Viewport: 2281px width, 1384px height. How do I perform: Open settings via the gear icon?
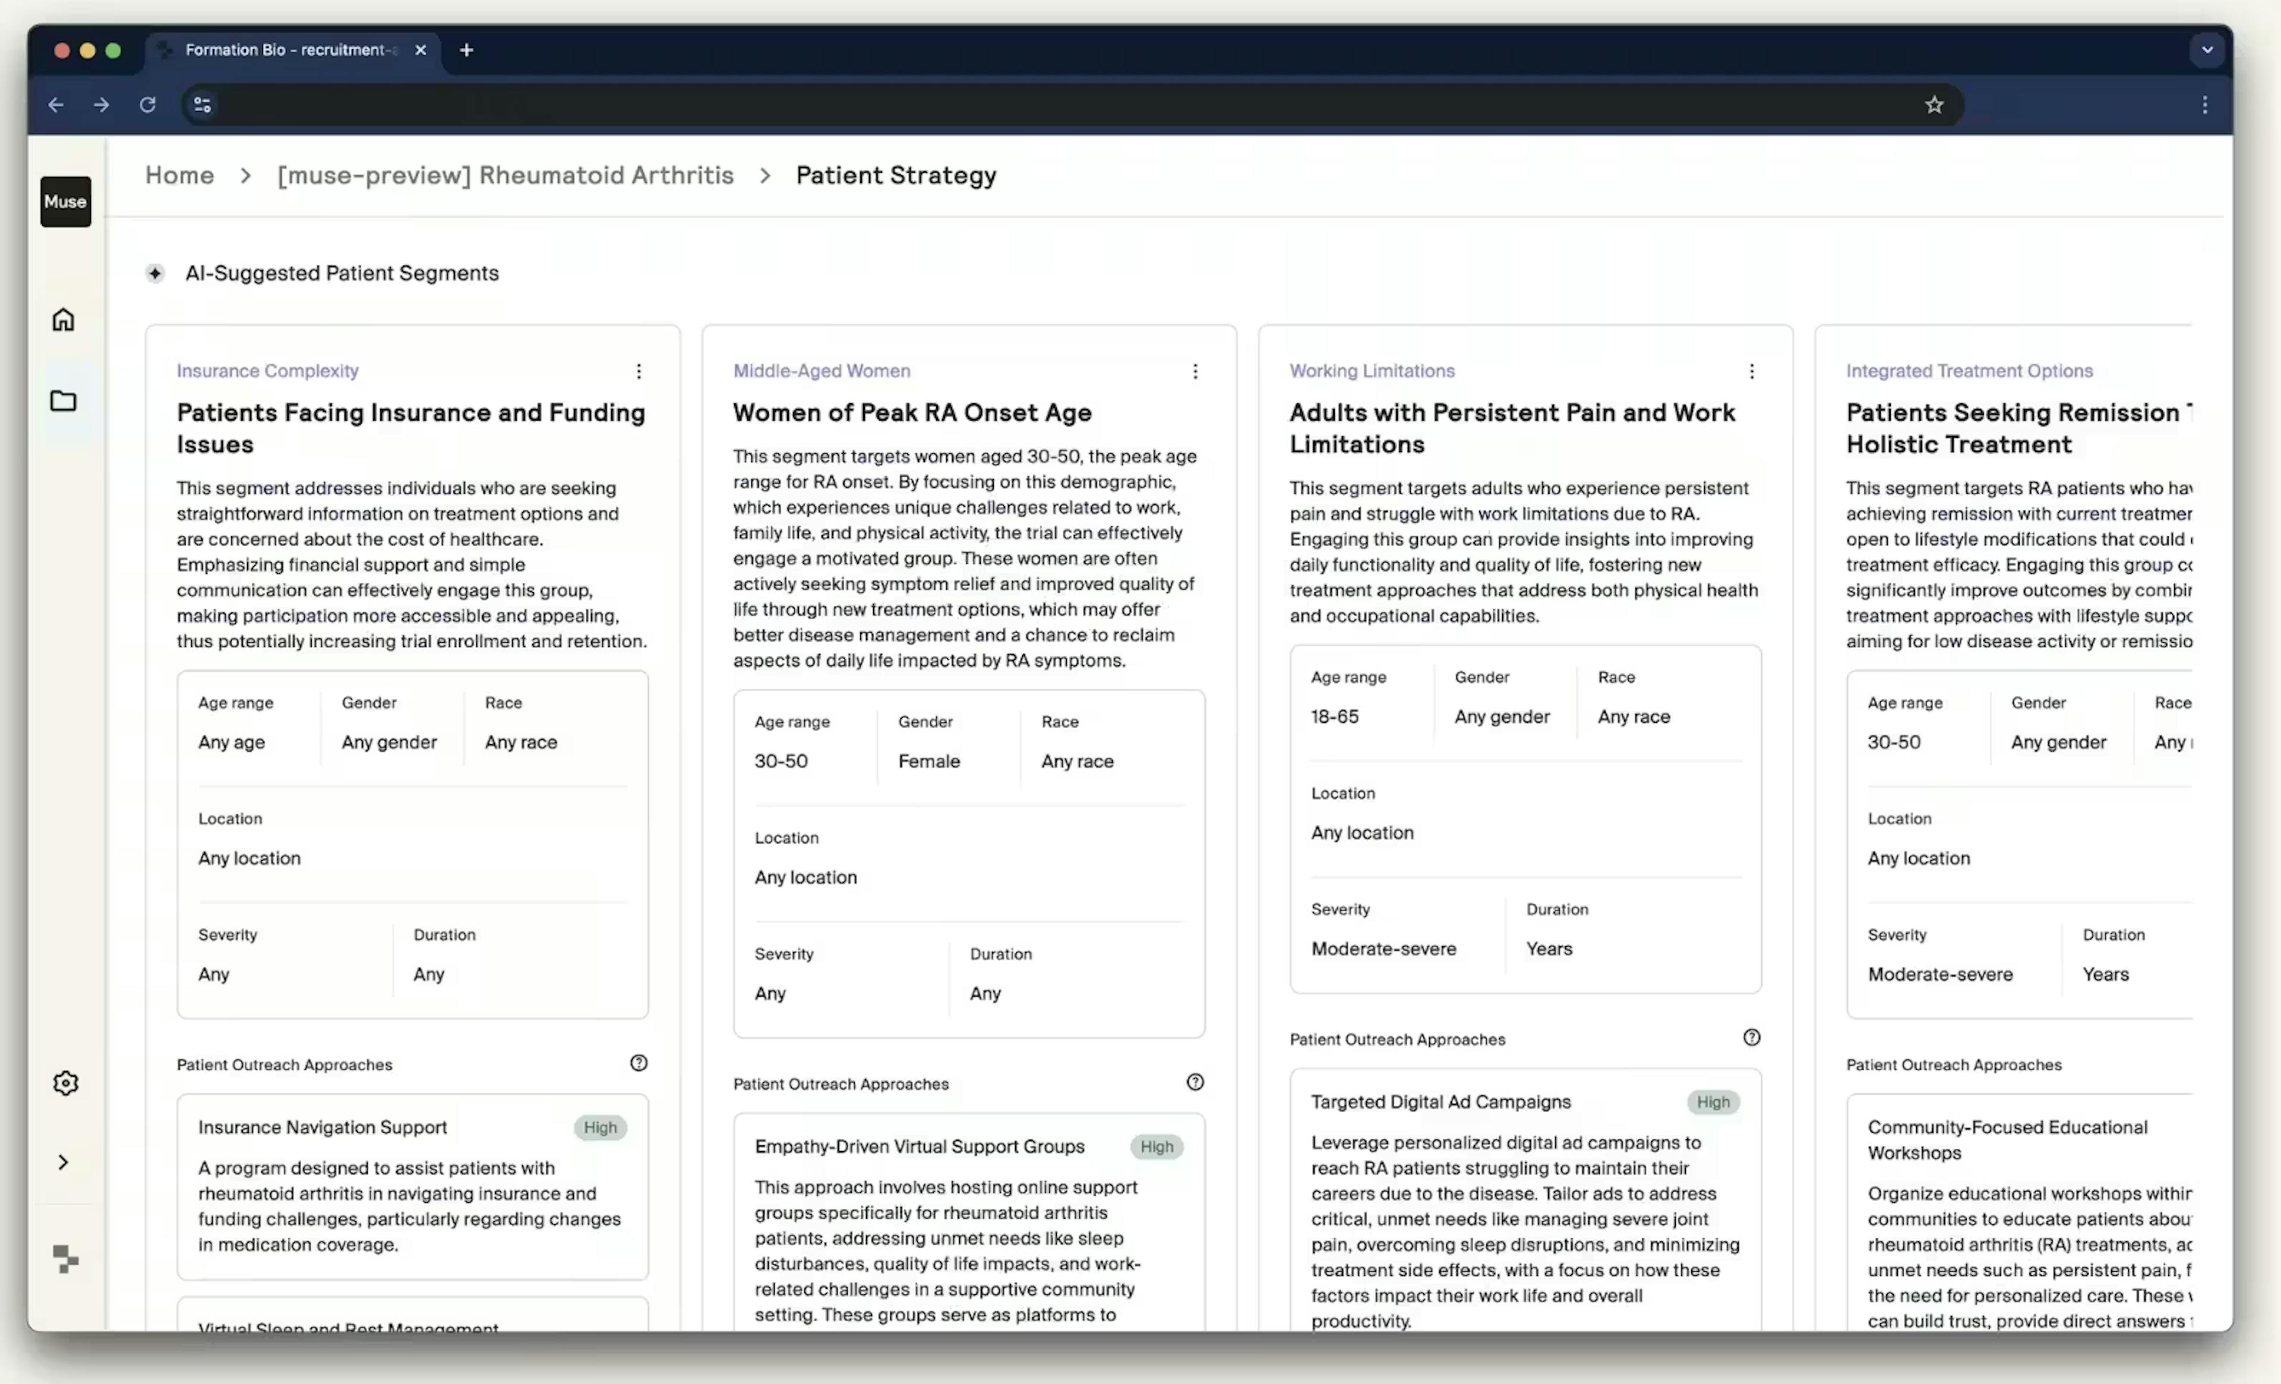pyautogui.click(x=65, y=1082)
